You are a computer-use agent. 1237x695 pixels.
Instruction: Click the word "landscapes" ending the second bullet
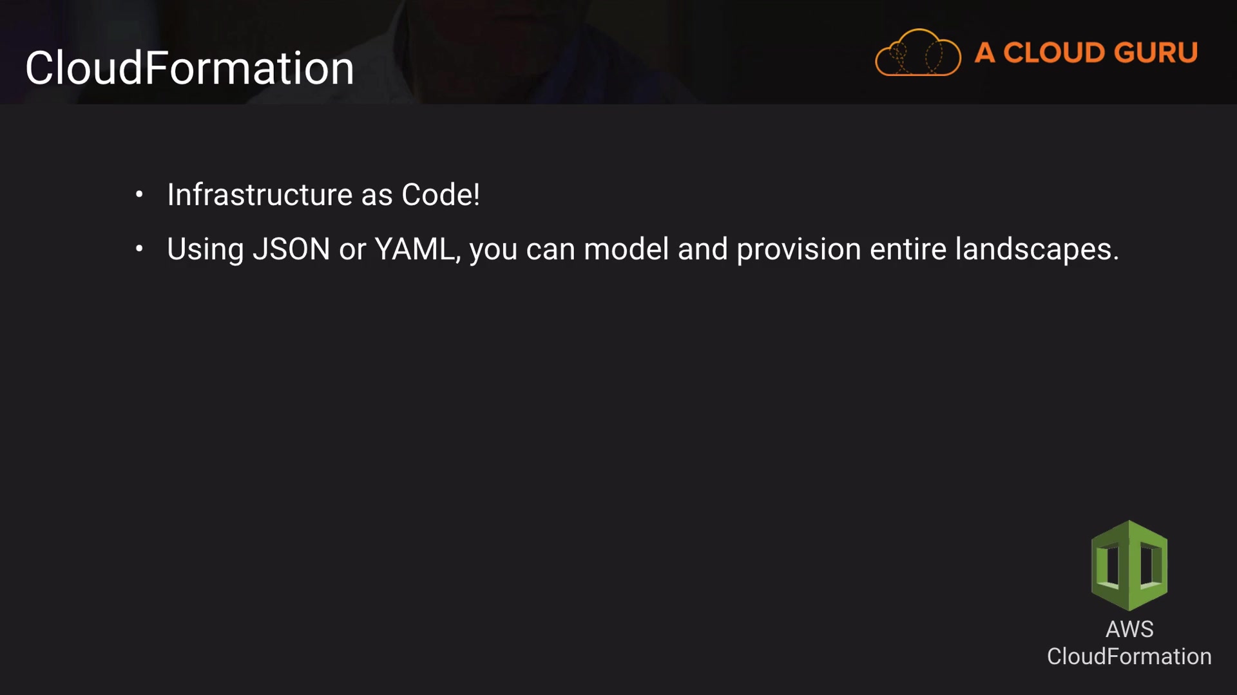coord(1033,249)
